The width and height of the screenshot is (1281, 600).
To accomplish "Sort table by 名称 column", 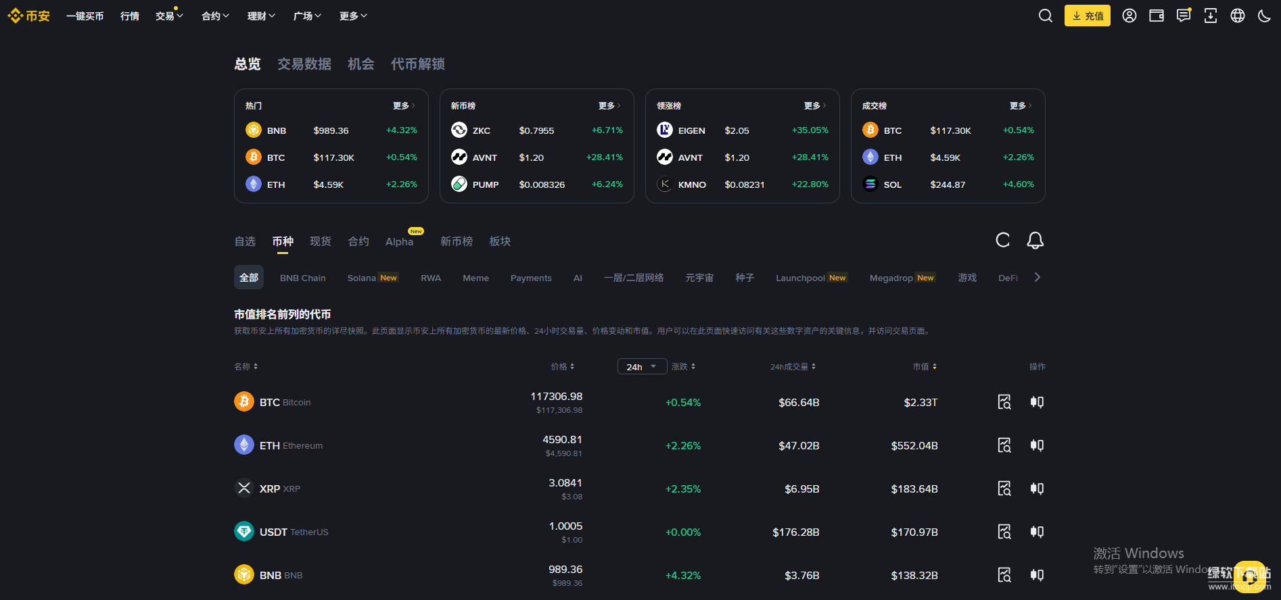I will tap(246, 366).
